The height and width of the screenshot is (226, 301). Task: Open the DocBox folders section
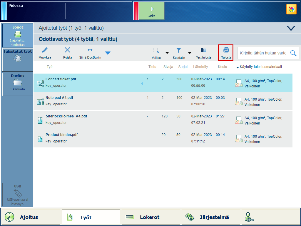[18, 84]
